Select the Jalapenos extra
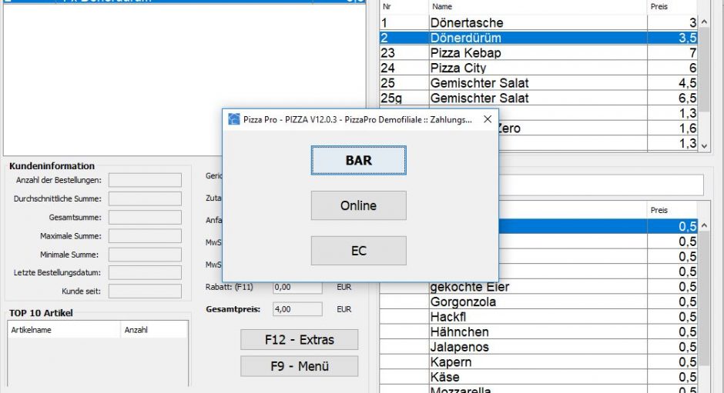 click(538, 347)
